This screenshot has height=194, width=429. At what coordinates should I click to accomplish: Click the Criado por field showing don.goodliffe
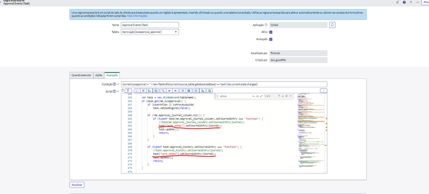pos(298,60)
